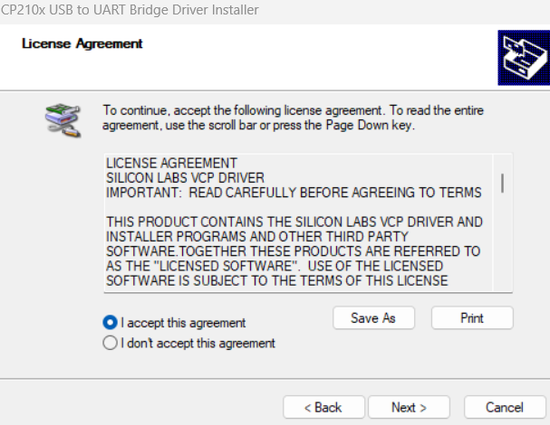Click the Save As button
This screenshot has width=550, height=425.
[373, 318]
